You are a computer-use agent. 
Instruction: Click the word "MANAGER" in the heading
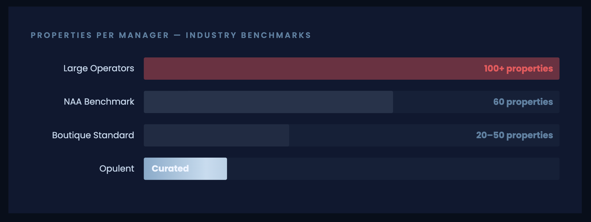pyautogui.click(x=144, y=35)
